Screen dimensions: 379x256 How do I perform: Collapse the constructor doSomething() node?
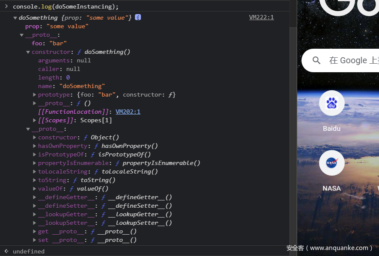[28, 52]
